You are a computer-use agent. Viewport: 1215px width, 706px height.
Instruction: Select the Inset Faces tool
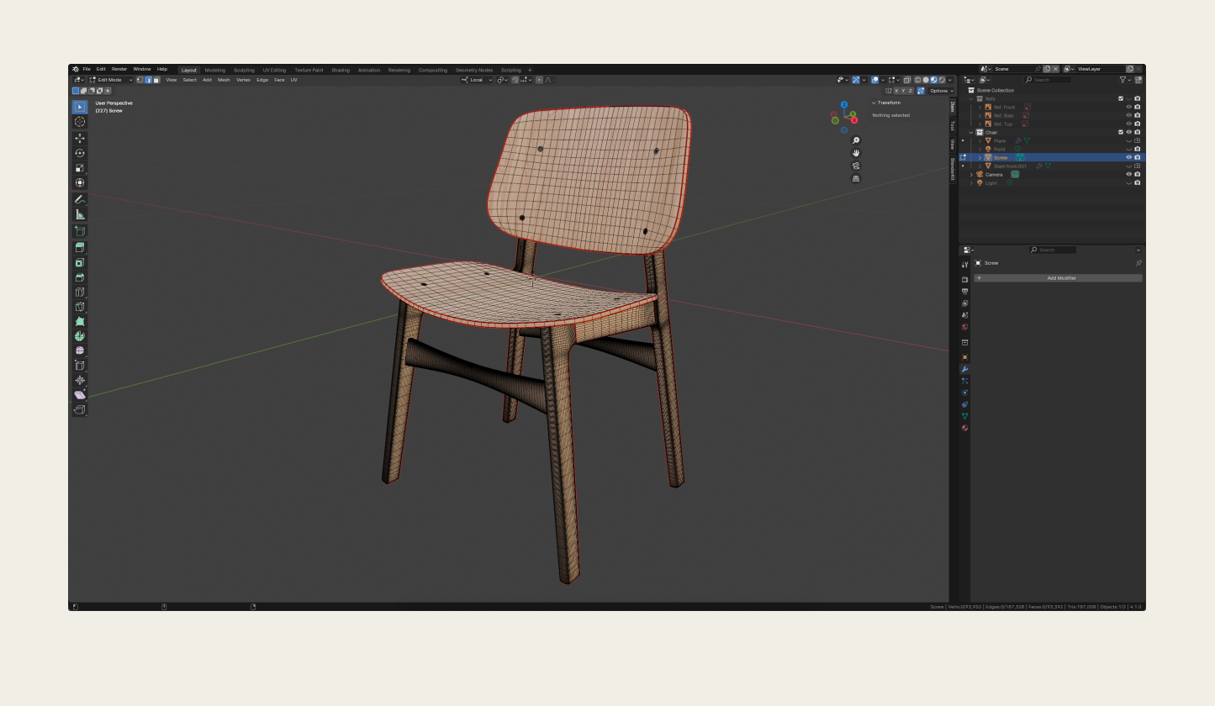[80, 263]
